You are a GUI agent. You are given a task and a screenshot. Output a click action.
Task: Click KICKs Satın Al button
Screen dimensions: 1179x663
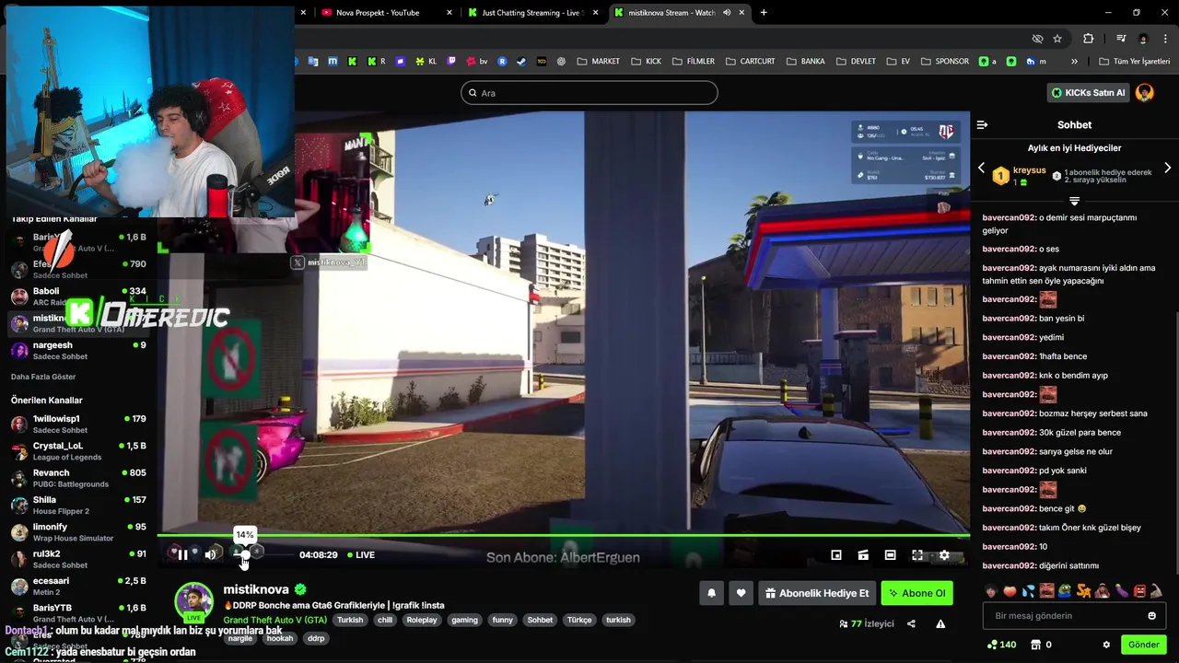pyautogui.click(x=1088, y=92)
